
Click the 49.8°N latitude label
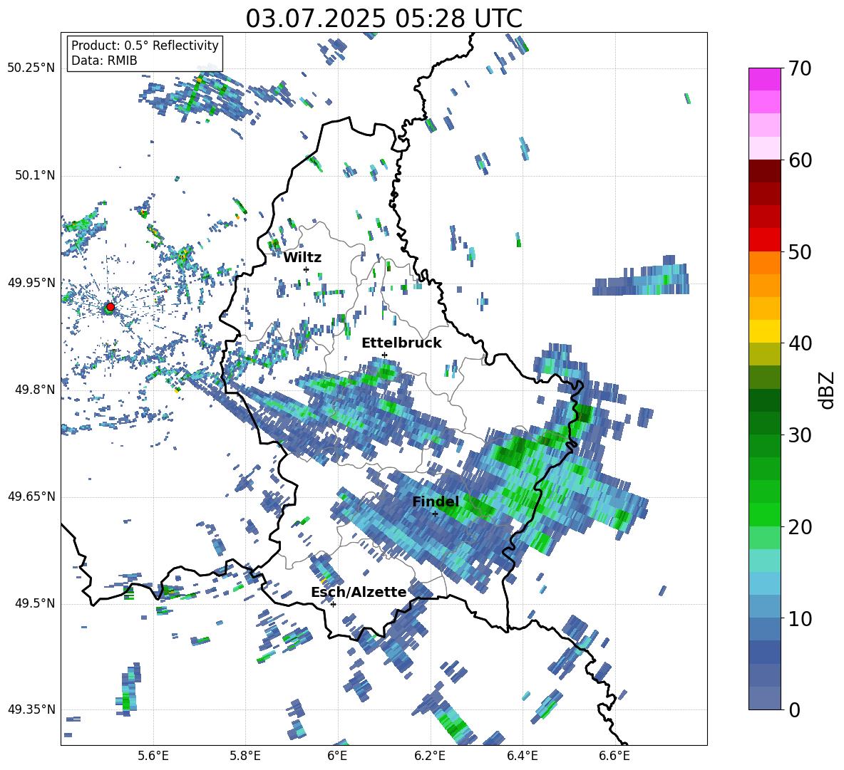[x=34, y=390]
